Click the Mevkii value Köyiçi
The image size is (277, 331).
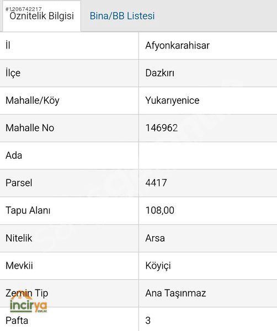158,266
